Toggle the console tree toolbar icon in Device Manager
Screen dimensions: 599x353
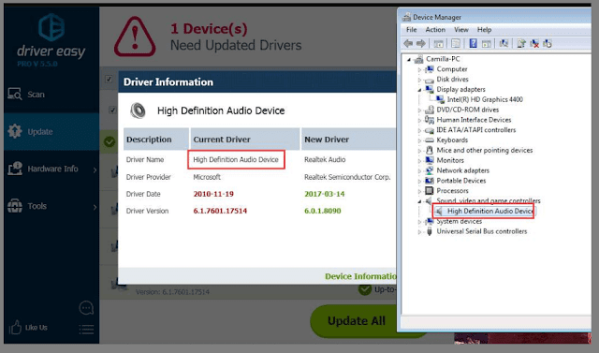(x=438, y=44)
